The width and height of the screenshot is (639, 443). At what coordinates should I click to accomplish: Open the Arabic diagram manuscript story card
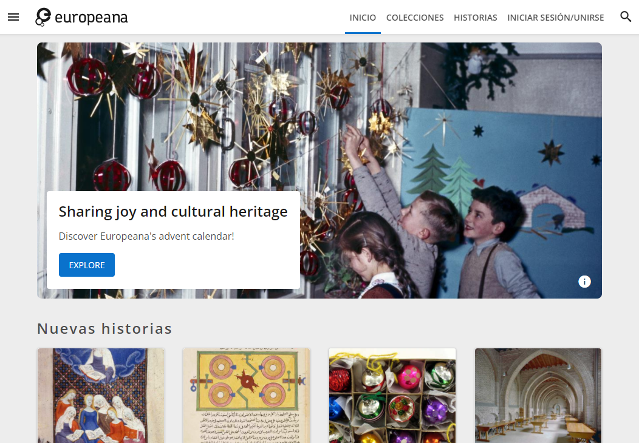tap(247, 395)
